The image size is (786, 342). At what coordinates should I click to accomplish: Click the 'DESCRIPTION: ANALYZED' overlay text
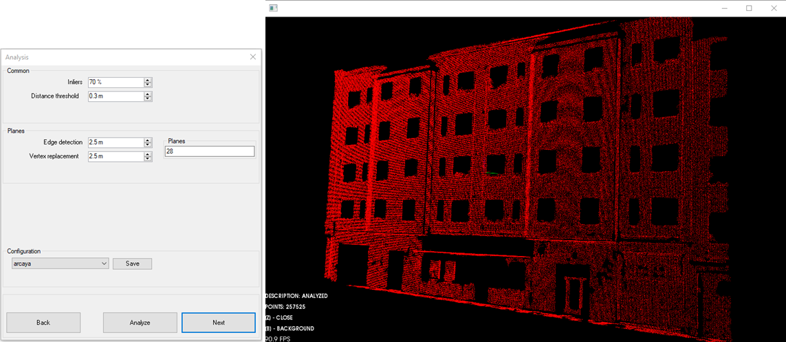[x=296, y=296]
